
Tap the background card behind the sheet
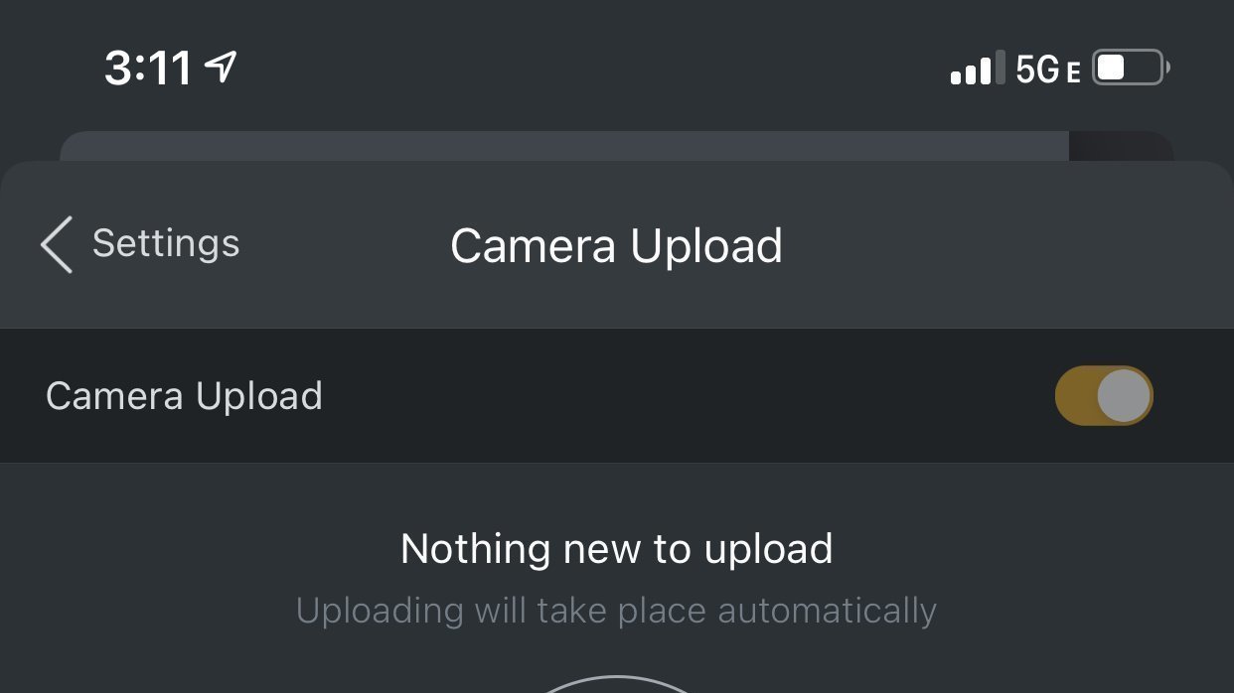coord(556,145)
